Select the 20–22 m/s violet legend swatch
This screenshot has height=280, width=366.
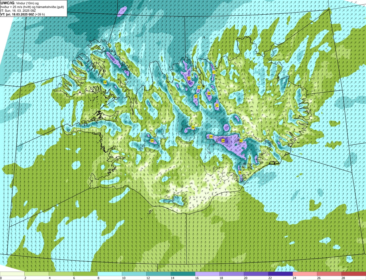point(256,274)
